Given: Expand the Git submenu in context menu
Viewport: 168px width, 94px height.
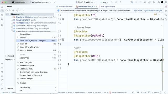Looking at the screenshot, I should click(36, 91).
